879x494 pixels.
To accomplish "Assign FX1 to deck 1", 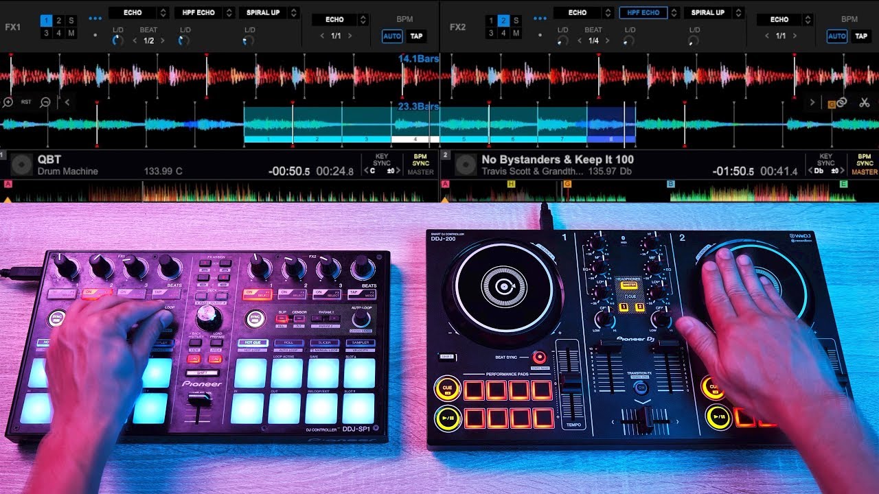I will pyautogui.click(x=46, y=21).
